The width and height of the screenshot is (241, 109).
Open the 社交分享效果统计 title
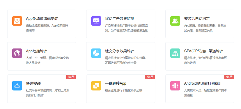(x=120, y=51)
